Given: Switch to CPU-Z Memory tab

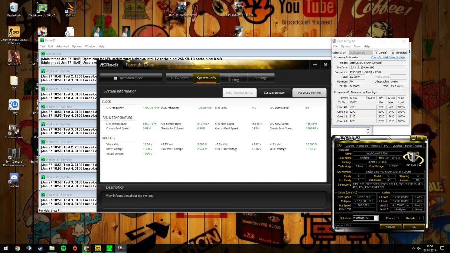Looking at the screenshot, I should coord(375,146).
